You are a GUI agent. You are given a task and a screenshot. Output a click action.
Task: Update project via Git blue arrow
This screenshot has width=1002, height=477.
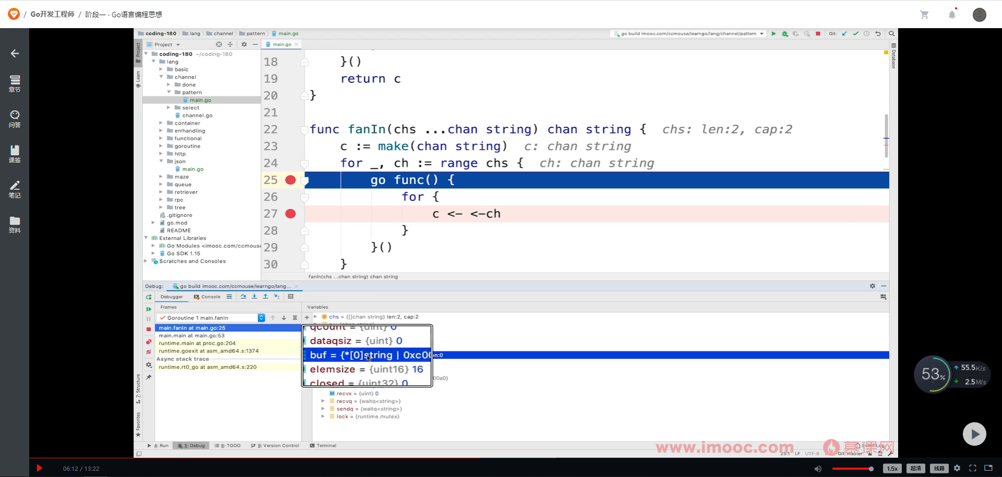click(x=844, y=33)
